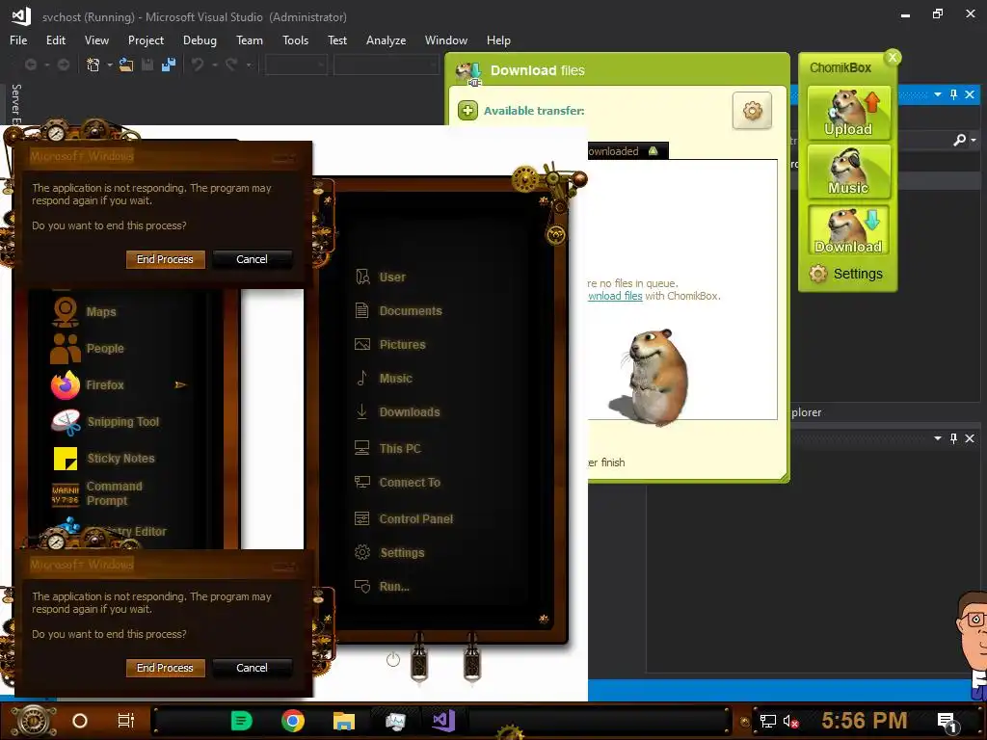
Task: Click New Project icon in Visual Studio toolbar
Action: tap(93, 65)
